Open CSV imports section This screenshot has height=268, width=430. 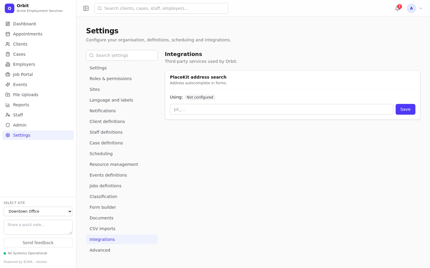click(122, 229)
